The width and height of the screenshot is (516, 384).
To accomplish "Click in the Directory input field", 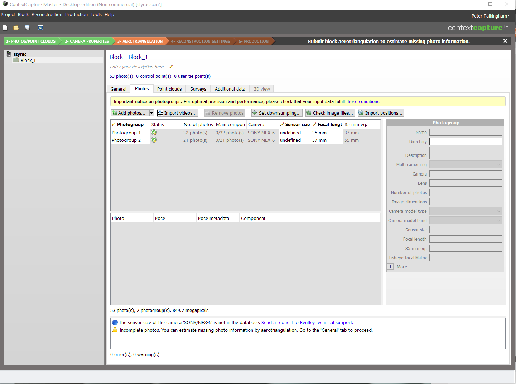I will click(465, 142).
